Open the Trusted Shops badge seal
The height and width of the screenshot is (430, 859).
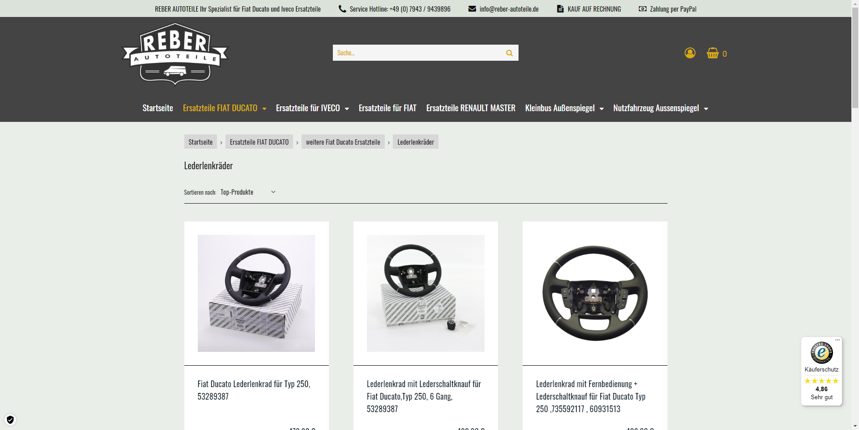(x=821, y=353)
